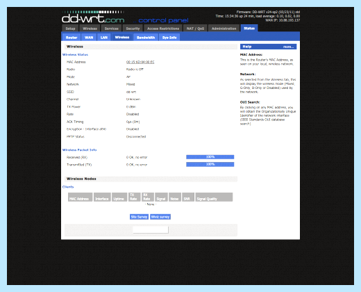Click the Help panel title

point(247,47)
